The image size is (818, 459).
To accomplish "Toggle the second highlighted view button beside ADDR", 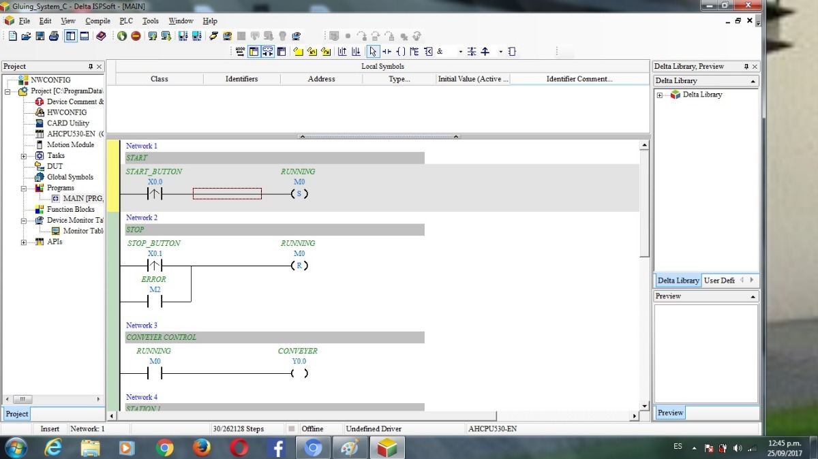I will coord(267,51).
